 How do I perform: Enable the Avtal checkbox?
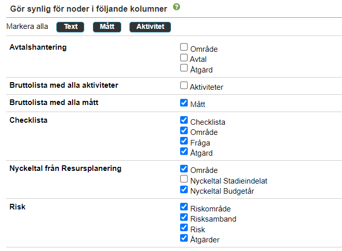[x=184, y=57]
